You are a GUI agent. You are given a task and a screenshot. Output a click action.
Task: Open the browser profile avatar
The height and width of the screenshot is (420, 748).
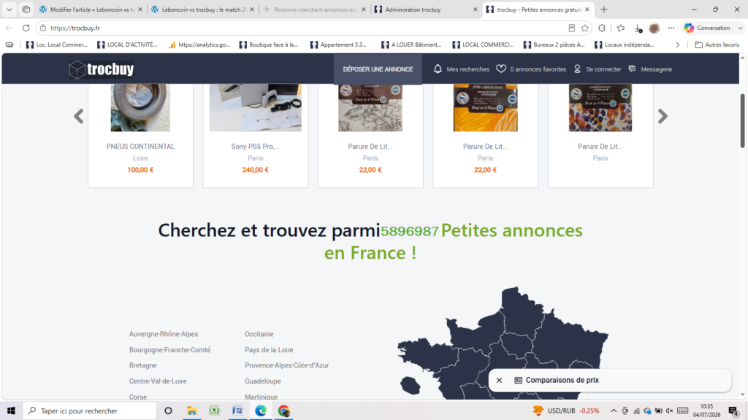pos(654,28)
